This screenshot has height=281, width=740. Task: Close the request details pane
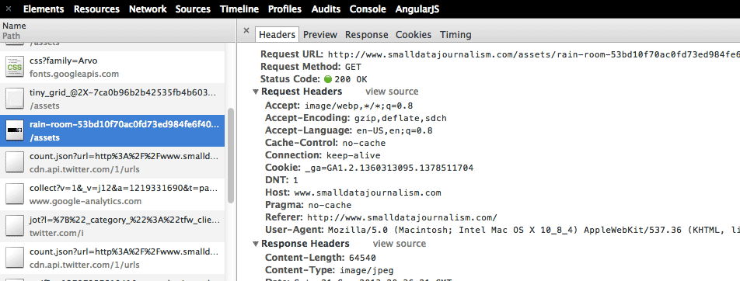(x=246, y=30)
